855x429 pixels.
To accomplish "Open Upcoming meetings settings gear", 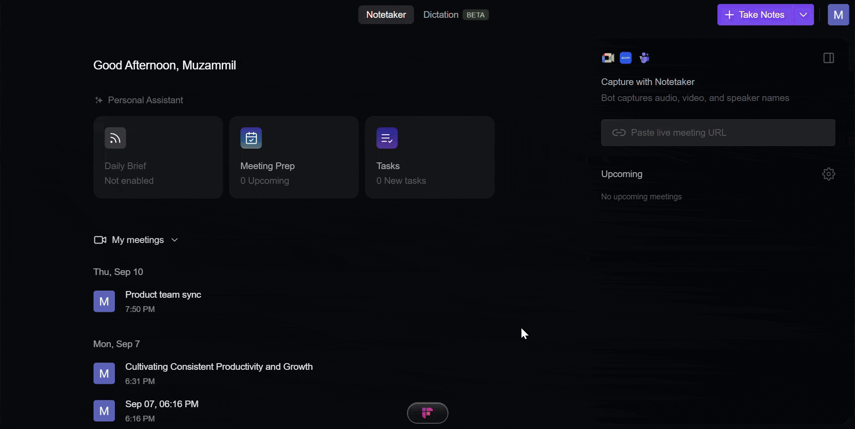I will 829,174.
